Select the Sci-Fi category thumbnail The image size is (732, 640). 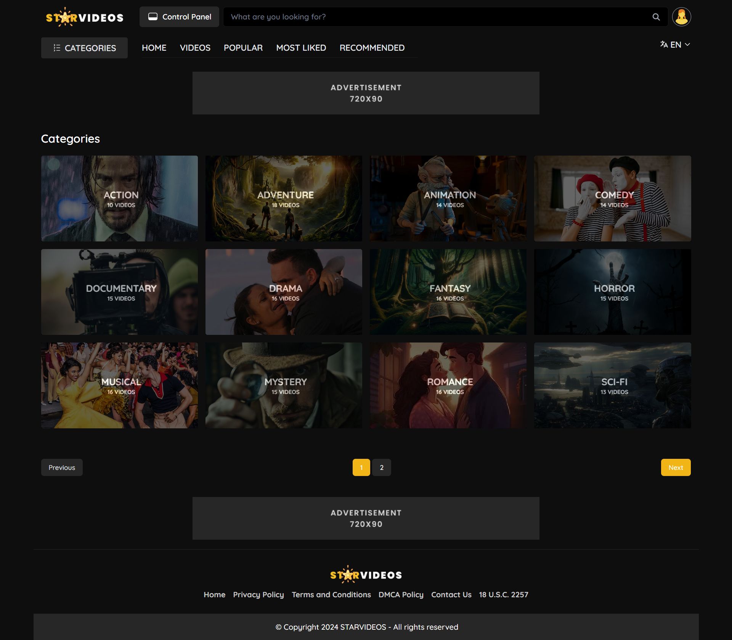[x=612, y=385]
